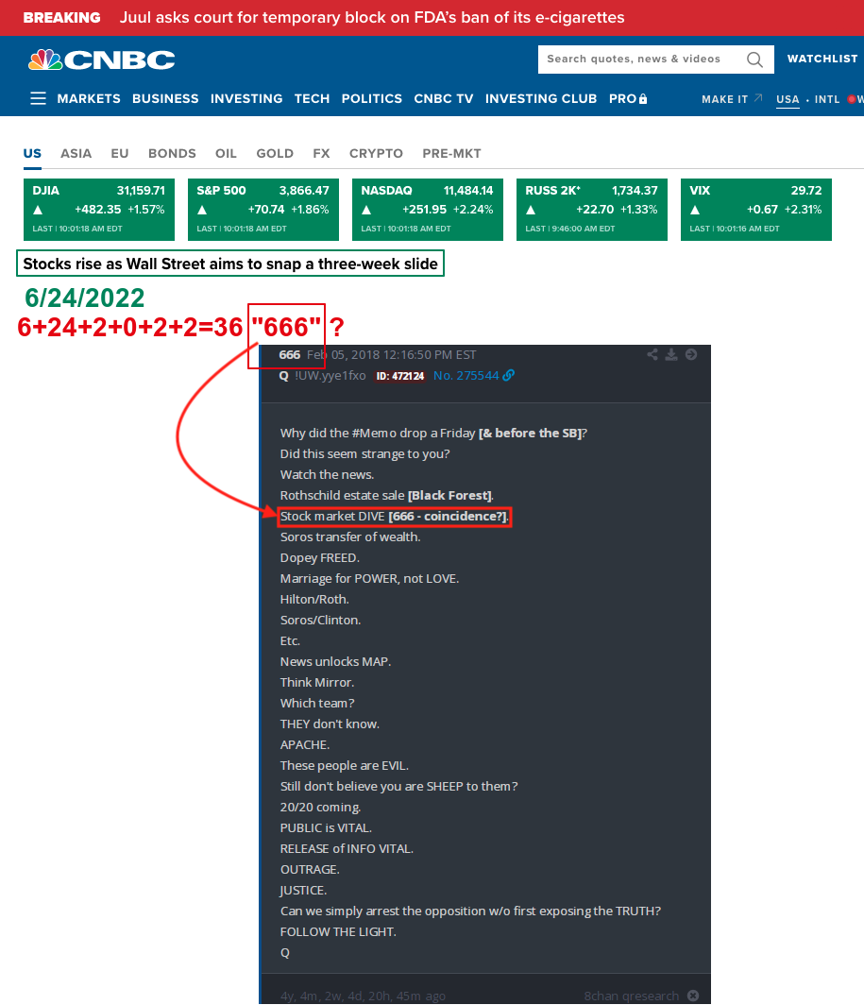Open the POLITICS menu
Image resolution: width=864 pixels, height=1005 pixels.
coord(372,98)
